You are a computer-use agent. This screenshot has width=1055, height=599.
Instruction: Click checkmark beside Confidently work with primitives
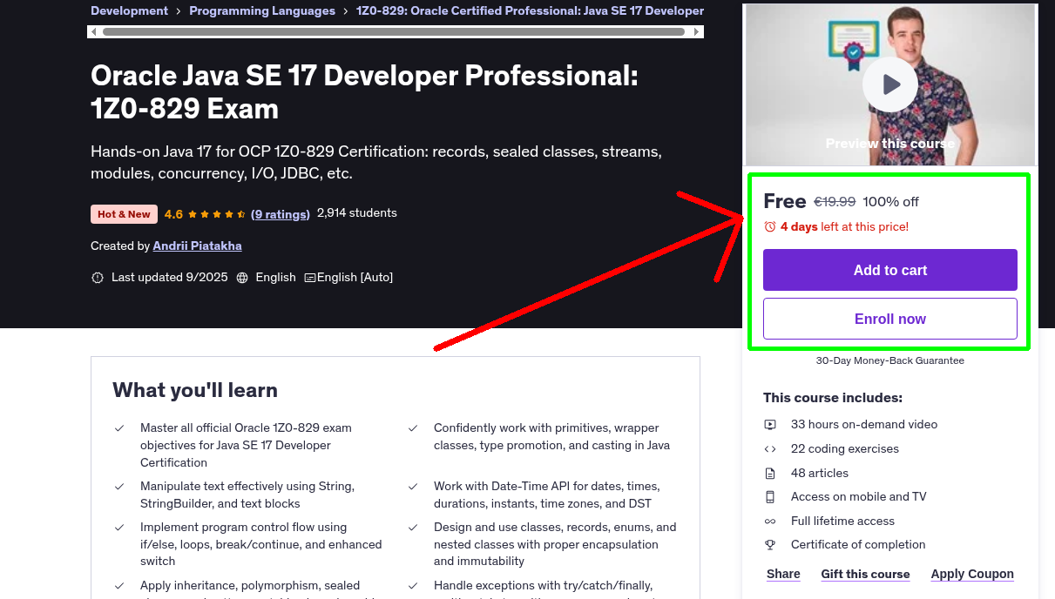coord(413,428)
